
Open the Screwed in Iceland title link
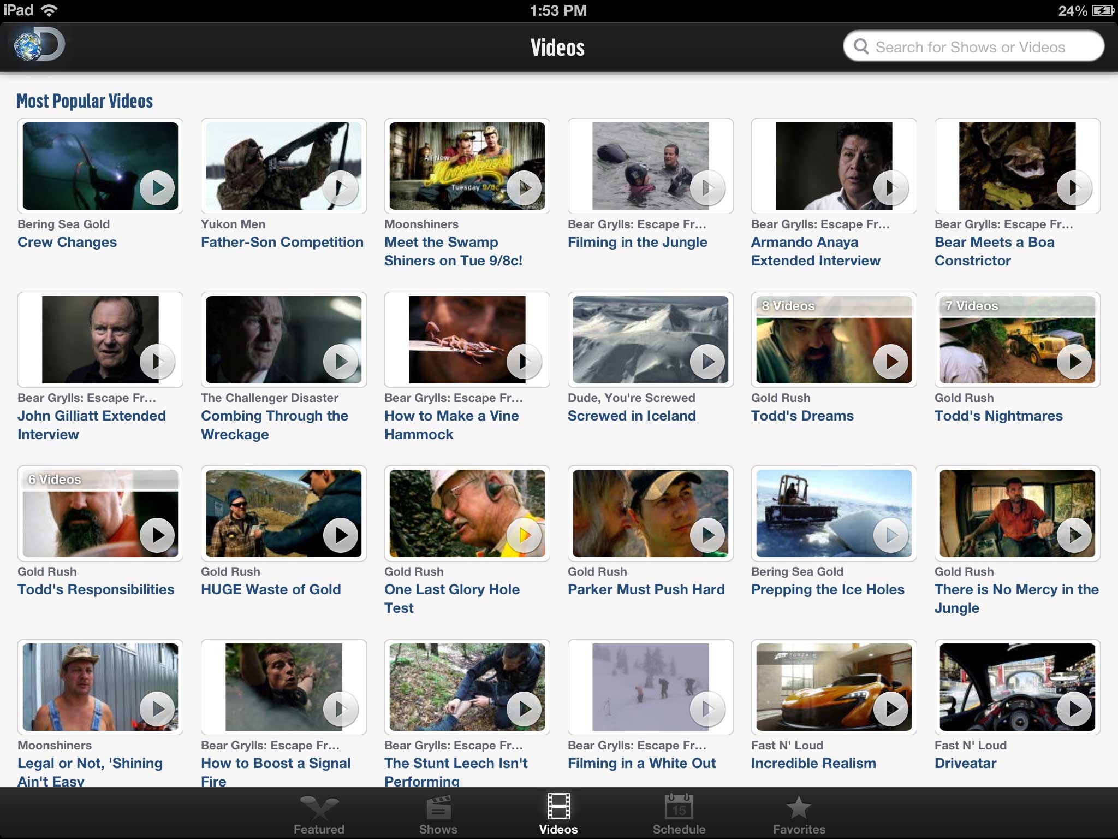(632, 416)
